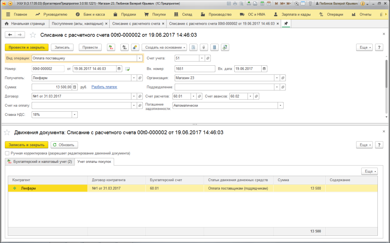Click the Записать и закрыть button

(27, 145)
